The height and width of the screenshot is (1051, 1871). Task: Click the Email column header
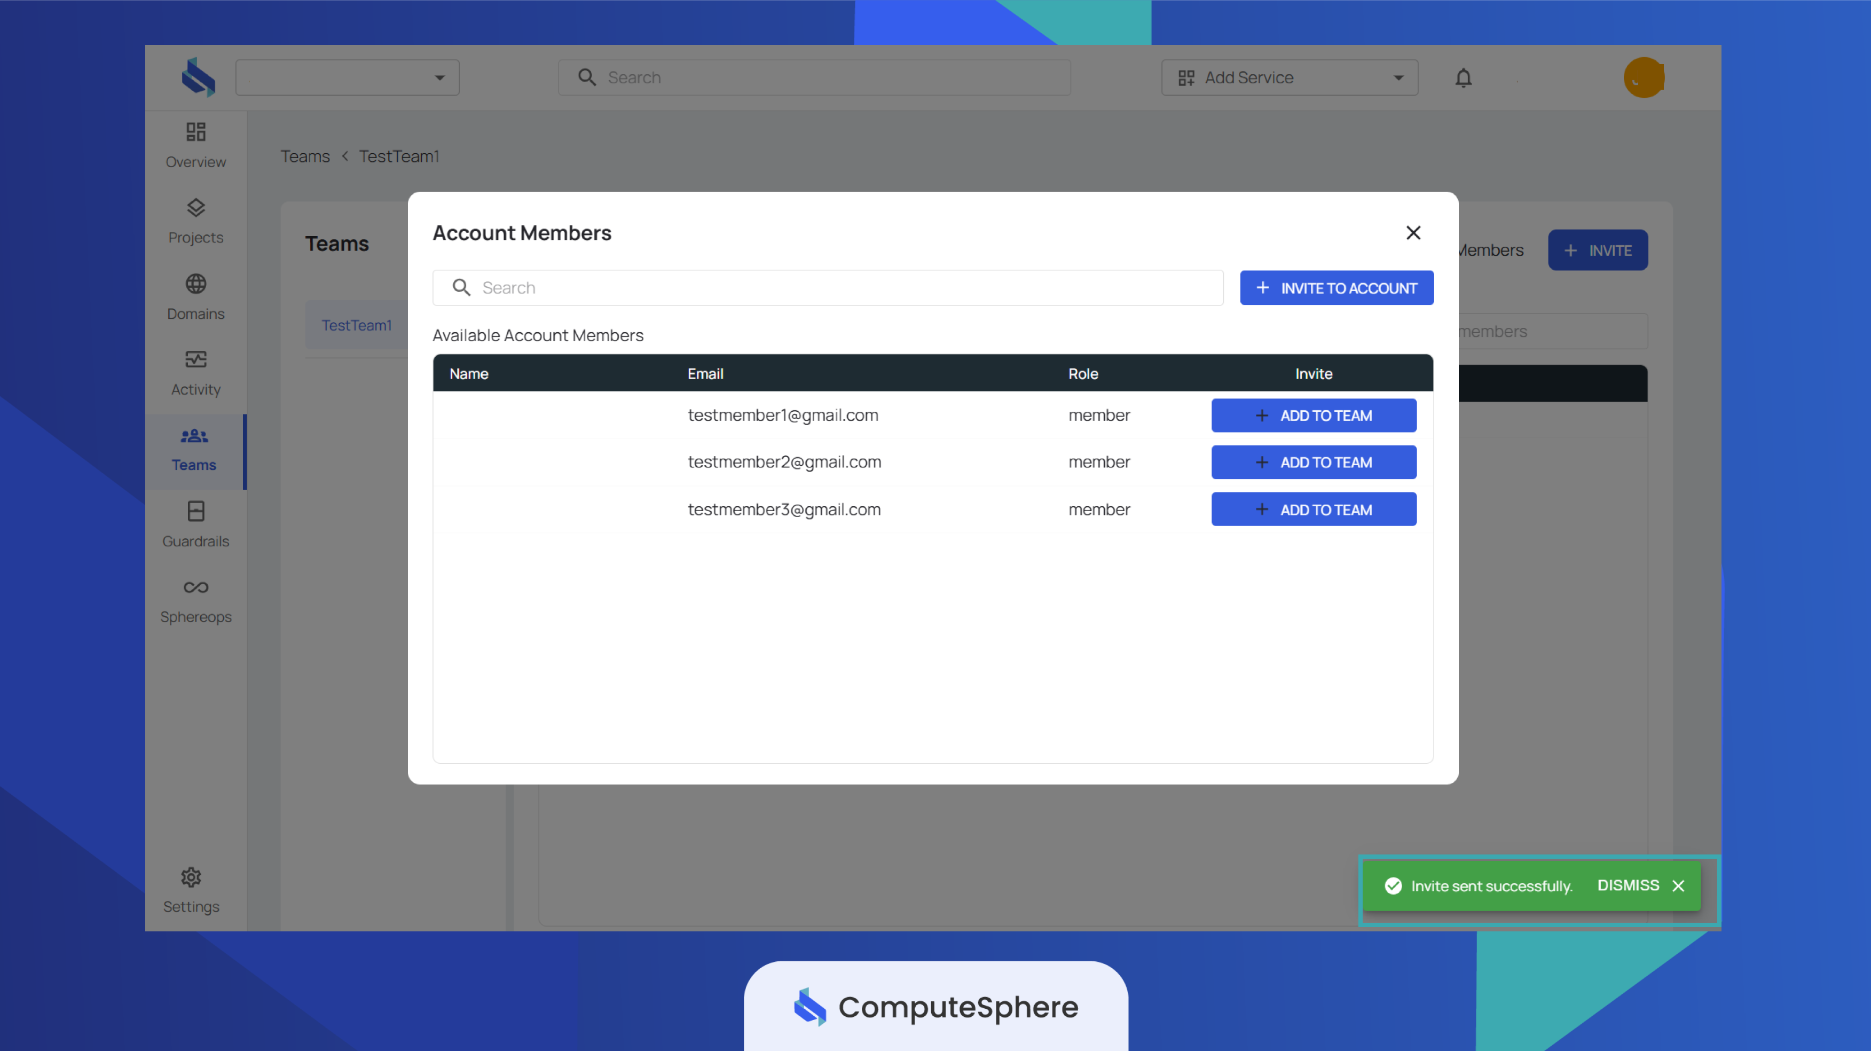[x=705, y=374]
